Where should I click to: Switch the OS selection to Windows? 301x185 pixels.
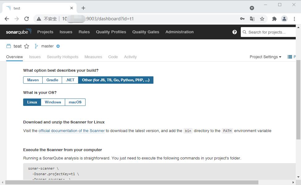pos(53,102)
